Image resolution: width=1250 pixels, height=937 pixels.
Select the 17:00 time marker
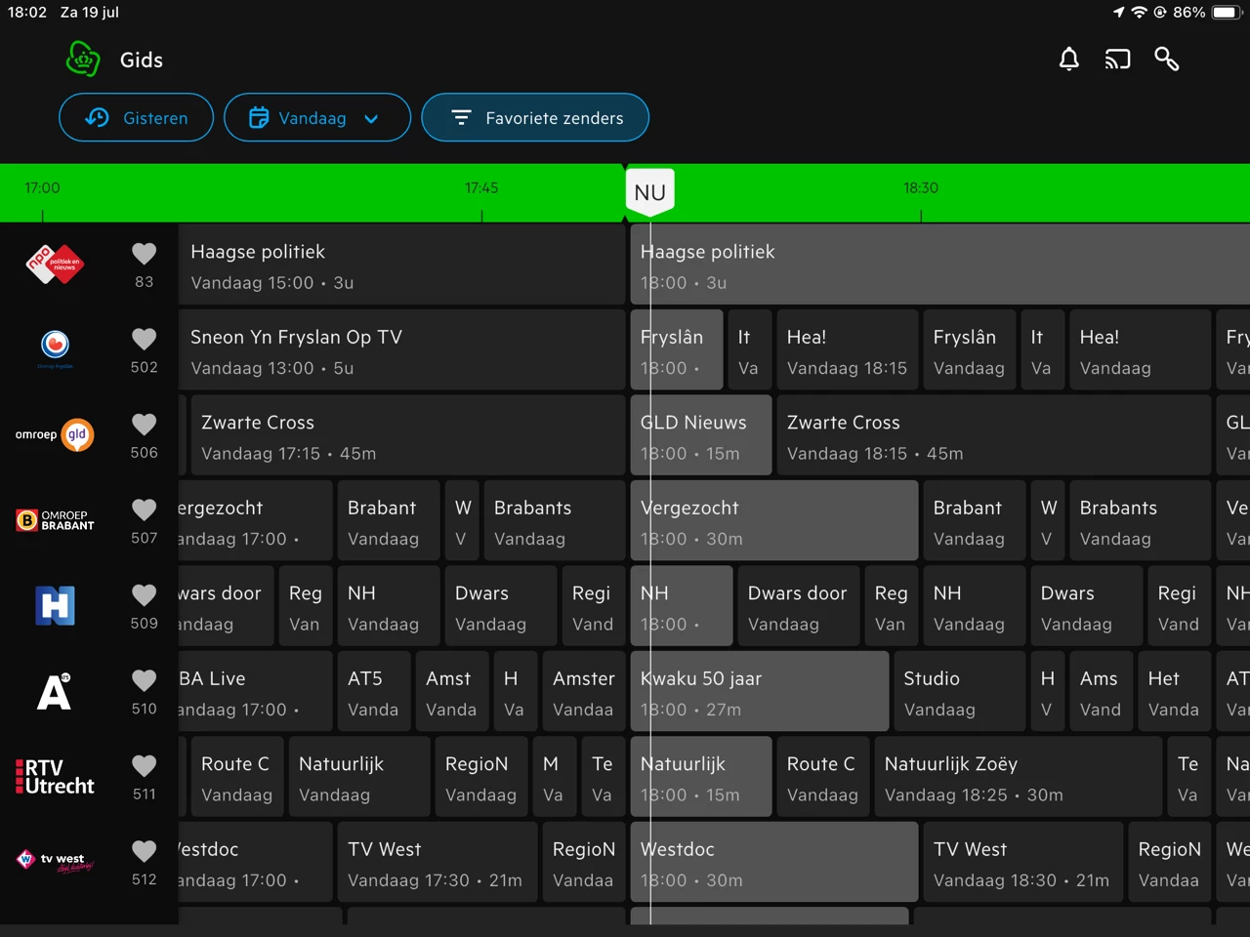click(42, 187)
